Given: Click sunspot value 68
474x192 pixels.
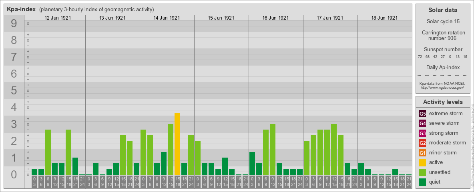Looking at the screenshot, I should (428, 56).
